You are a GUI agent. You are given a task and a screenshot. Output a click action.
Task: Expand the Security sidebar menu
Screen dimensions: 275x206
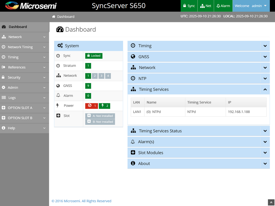24,78
